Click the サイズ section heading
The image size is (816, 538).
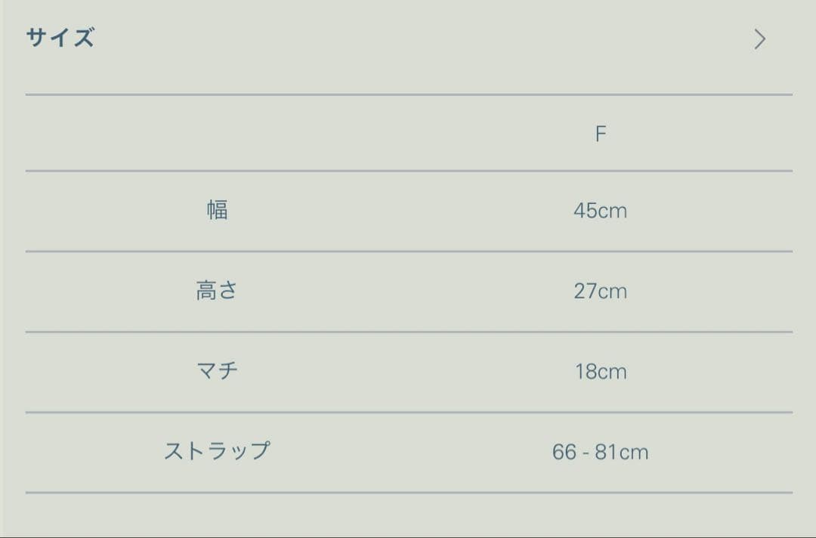pos(60,38)
